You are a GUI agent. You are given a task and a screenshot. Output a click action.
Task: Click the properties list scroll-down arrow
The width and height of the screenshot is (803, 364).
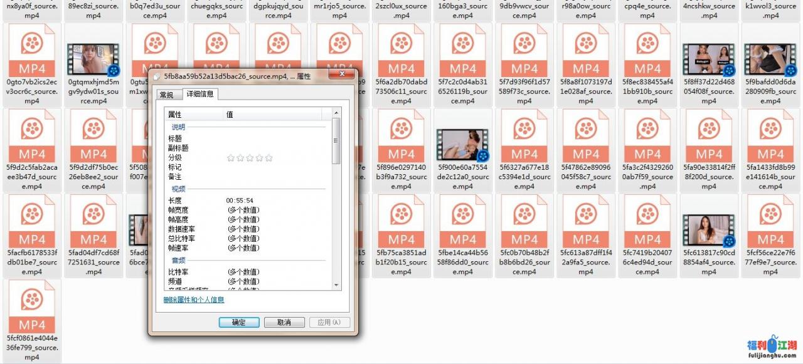click(336, 285)
